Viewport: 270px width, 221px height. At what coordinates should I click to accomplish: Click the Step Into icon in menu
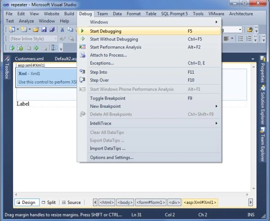point(82,71)
